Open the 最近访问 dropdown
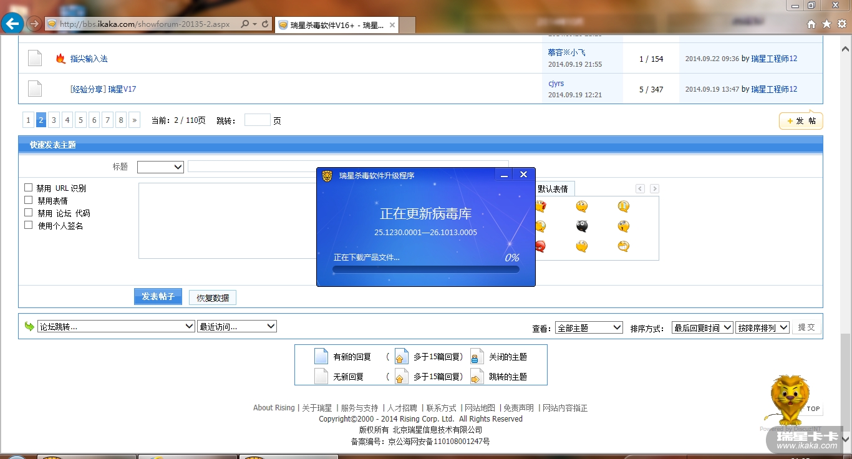Screen dimensions: 852x459 pyautogui.click(x=237, y=326)
